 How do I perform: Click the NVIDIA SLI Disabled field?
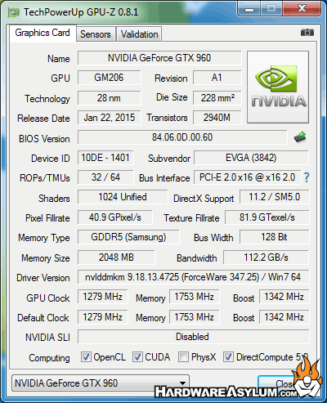pyautogui.click(x=193, y=337)
